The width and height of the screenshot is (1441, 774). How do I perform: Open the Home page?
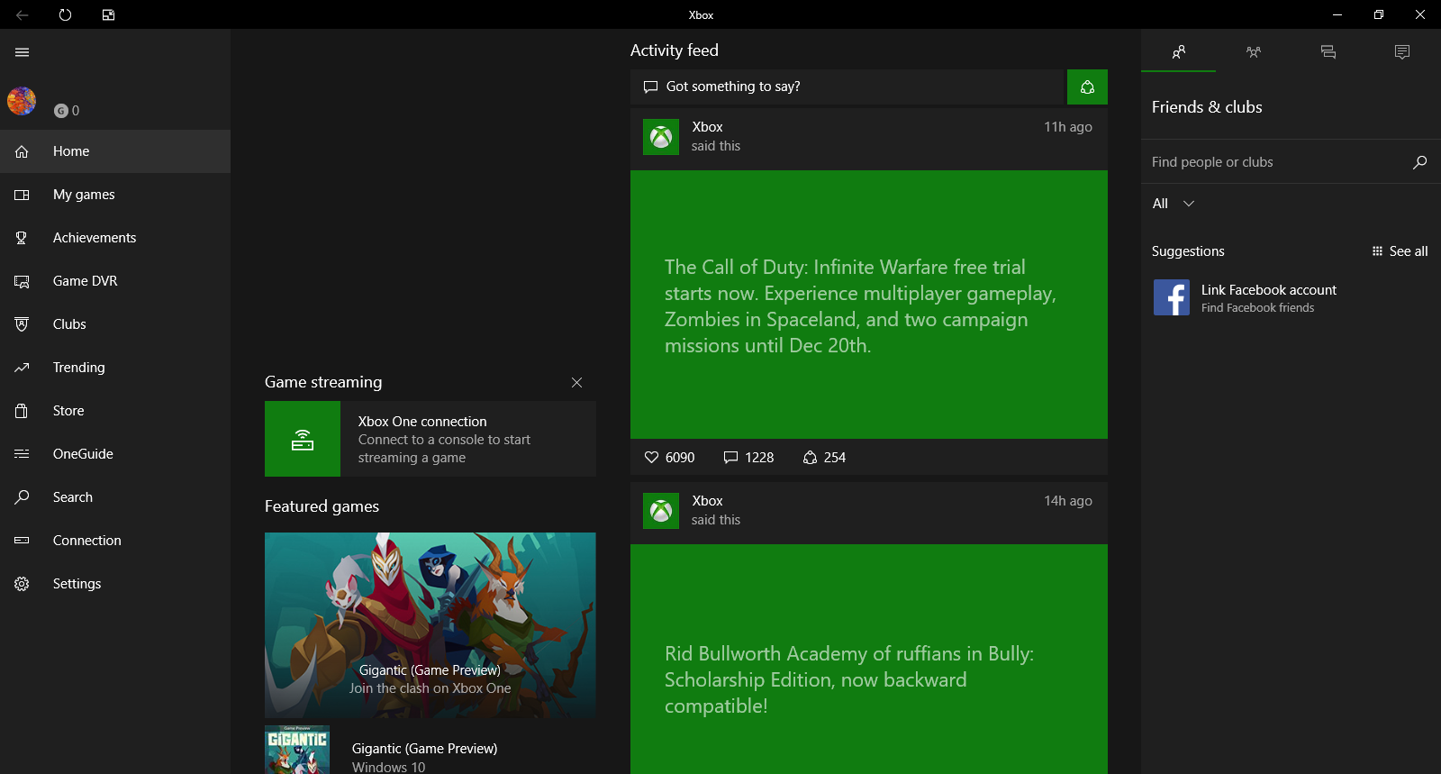click(115, 151)
